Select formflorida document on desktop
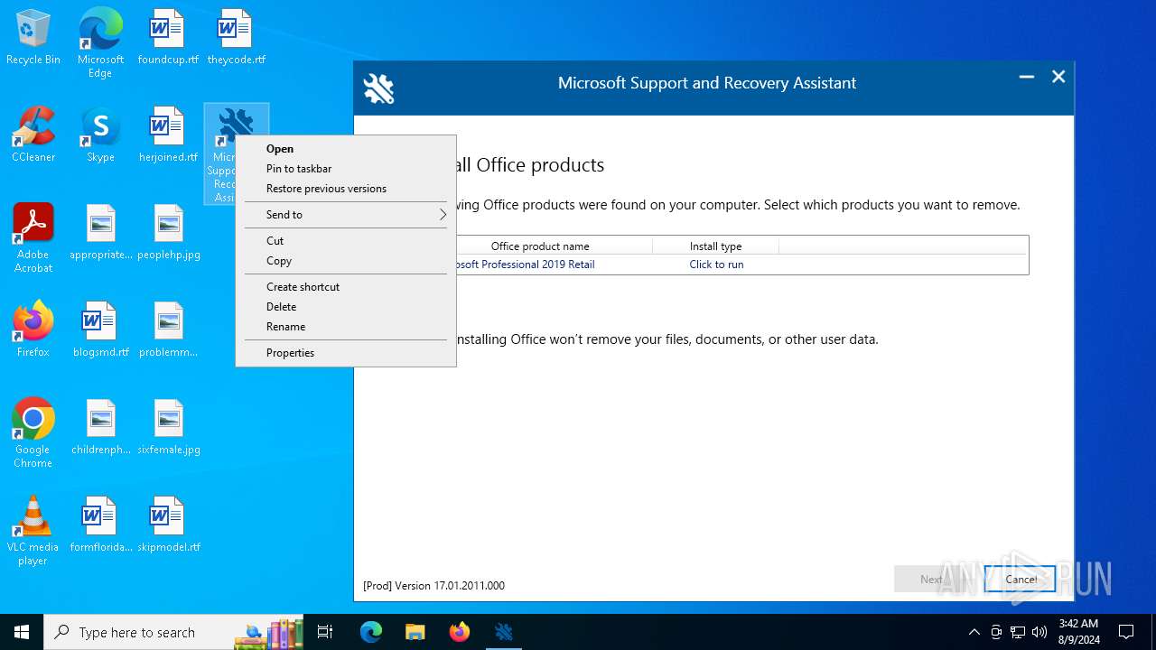The width and height of the screenshot is (1156, 650). pyautogui.click(x=100, y=525)
